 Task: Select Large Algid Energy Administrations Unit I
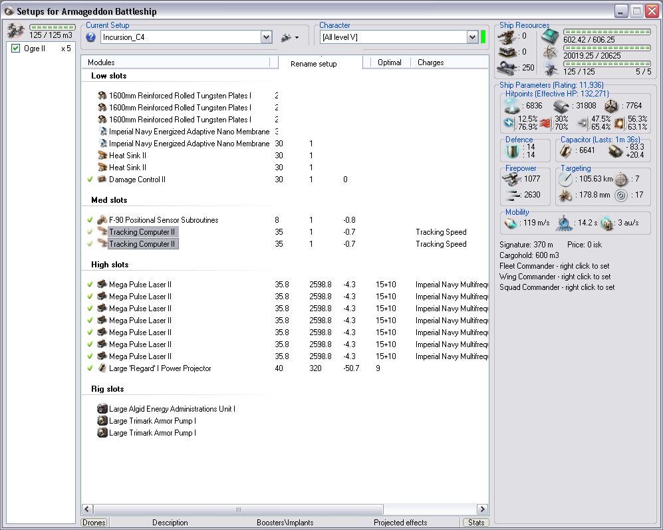172,408
